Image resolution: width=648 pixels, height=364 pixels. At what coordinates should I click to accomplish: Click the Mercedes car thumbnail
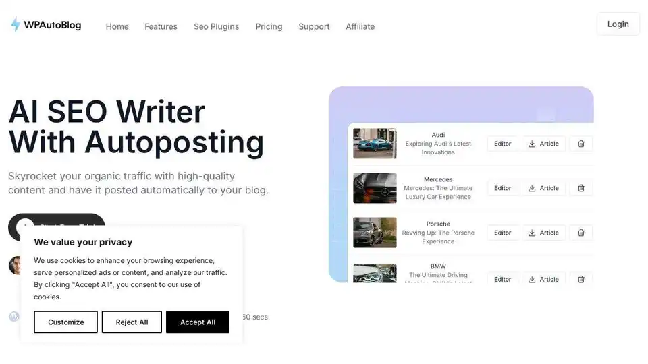(x=375, y=188)
